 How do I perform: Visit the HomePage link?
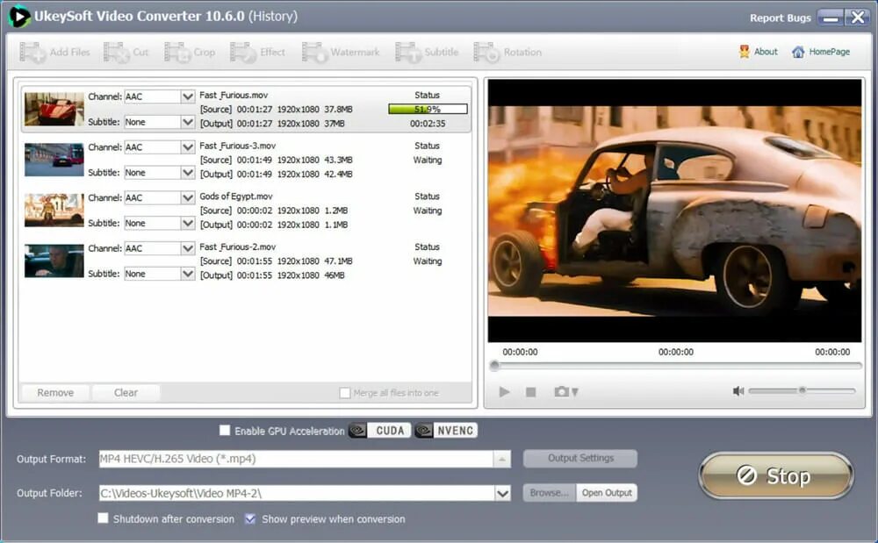(821, 52)
